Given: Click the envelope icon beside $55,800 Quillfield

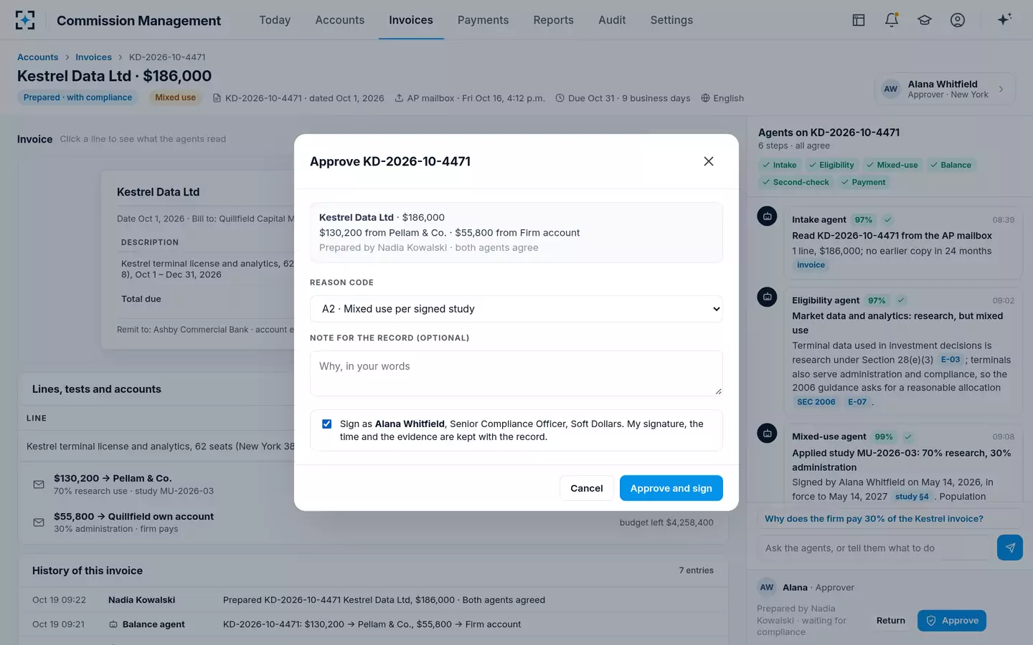Looking at the screenshot, I should pyautogui.click(x=39, y=522).
